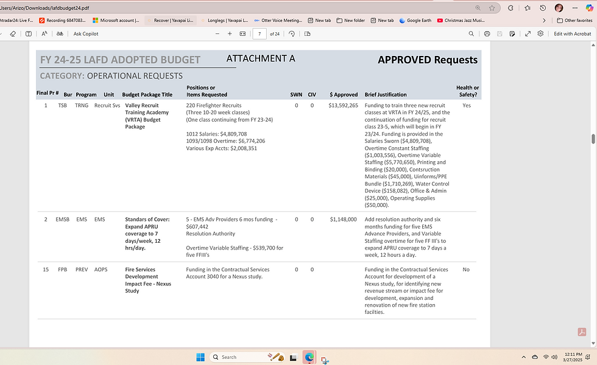Open the Snipping Tool taskbar icon

tap(325, 360)
